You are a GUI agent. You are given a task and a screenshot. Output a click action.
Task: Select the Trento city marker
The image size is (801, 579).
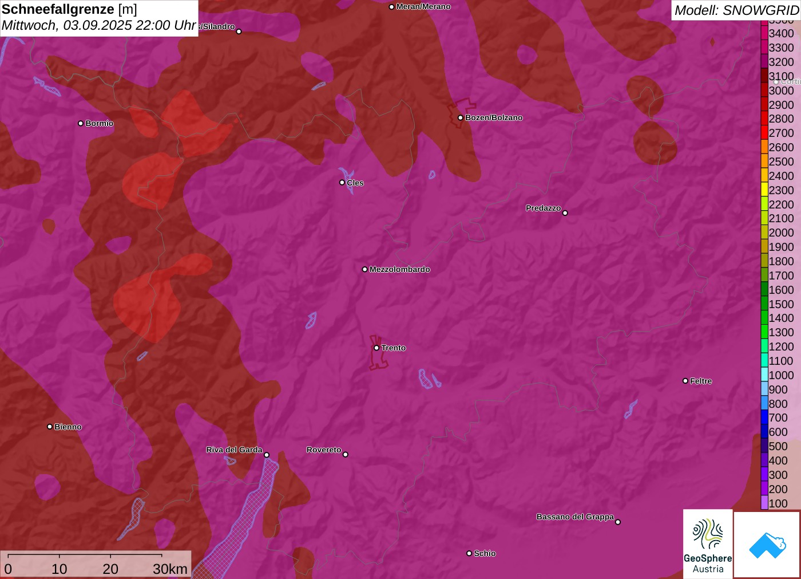376,348
